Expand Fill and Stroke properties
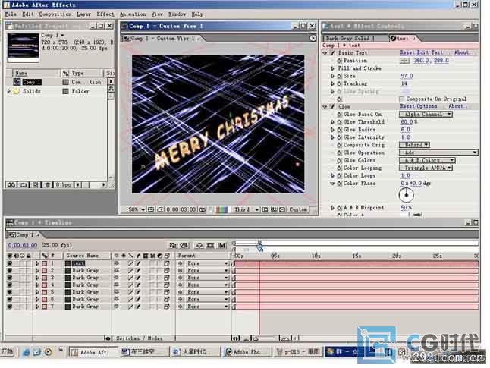Screen dimensions: 490x368 (x=333, y=68)
